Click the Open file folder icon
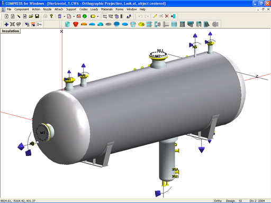 coord(31,16)
